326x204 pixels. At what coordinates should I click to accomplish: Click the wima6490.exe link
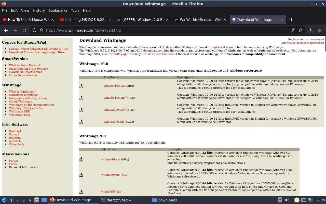111,192
